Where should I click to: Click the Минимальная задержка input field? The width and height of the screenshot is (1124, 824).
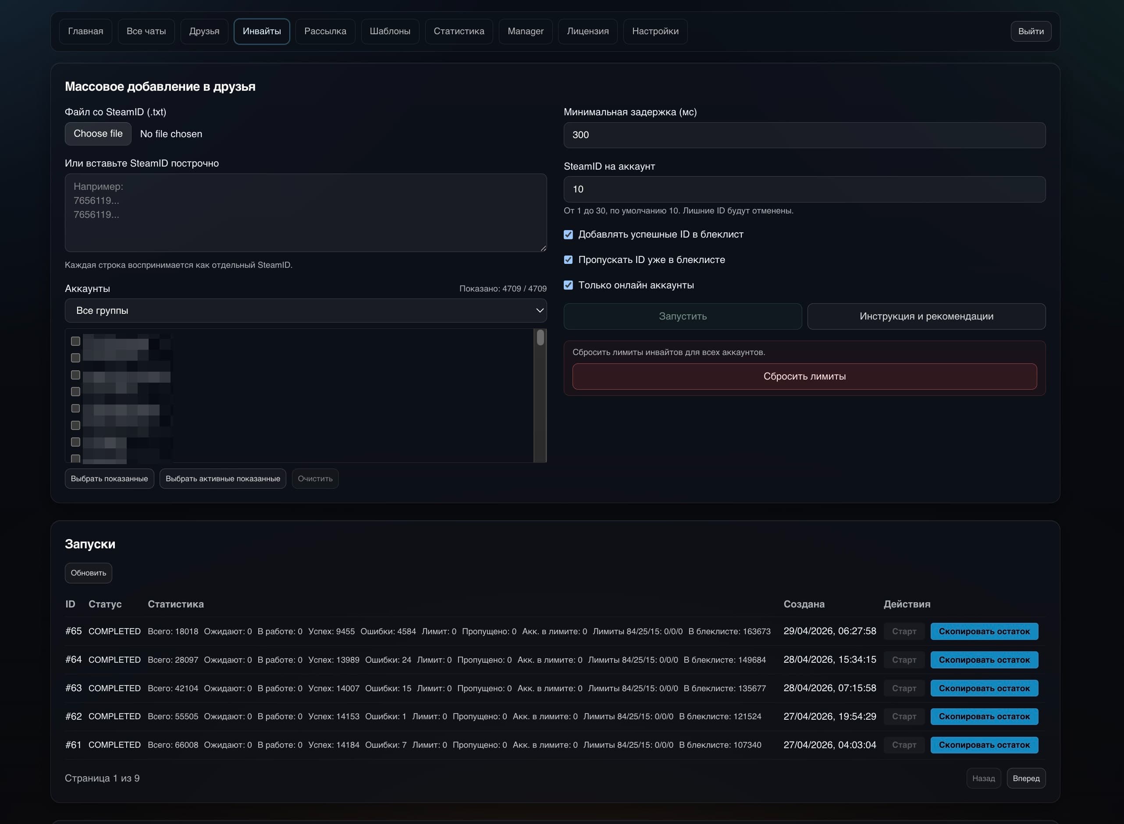[x=804, y=135]
